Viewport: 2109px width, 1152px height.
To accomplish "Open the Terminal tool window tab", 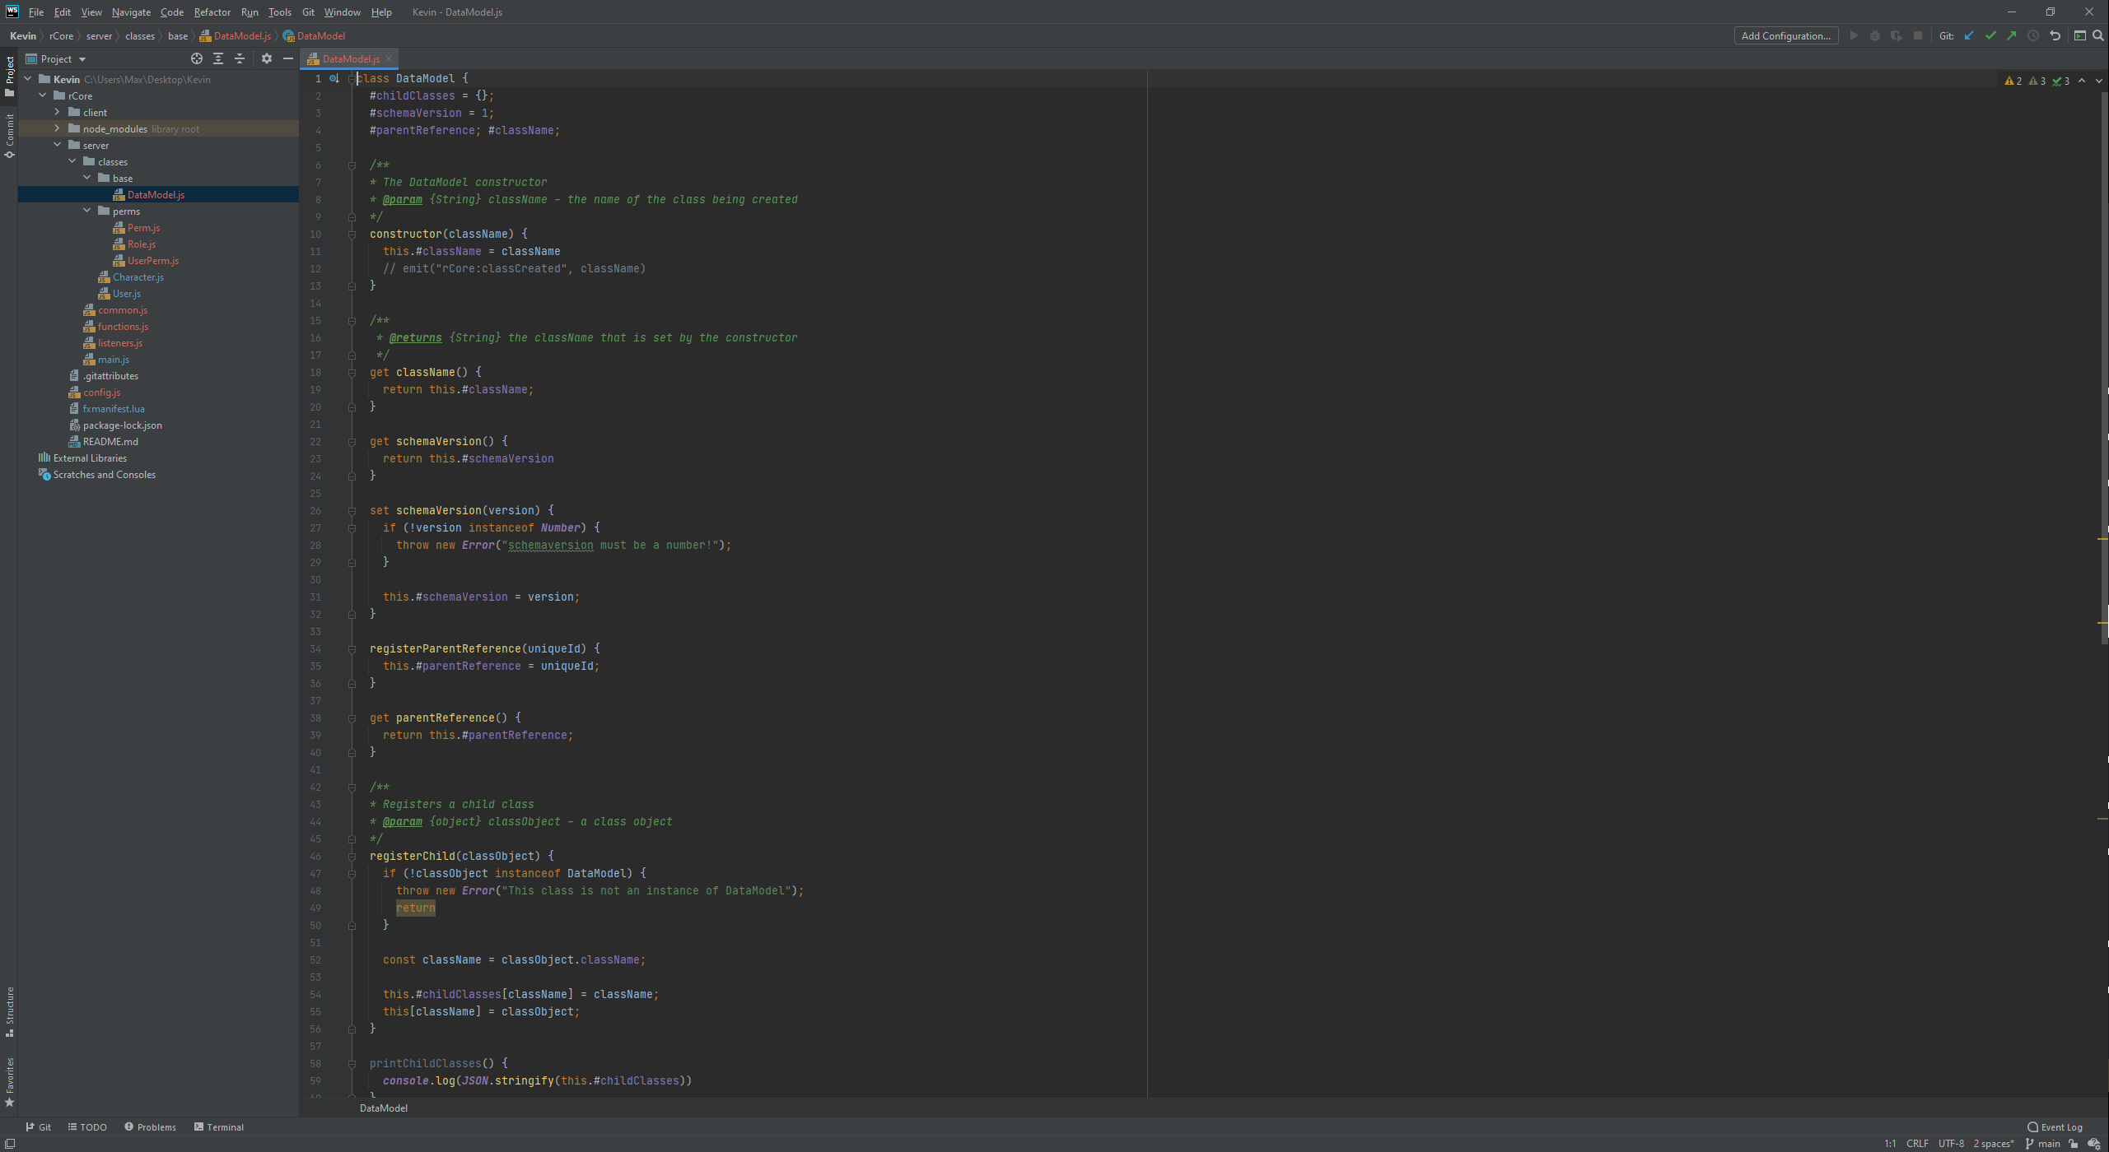I will coord(219,1127).
